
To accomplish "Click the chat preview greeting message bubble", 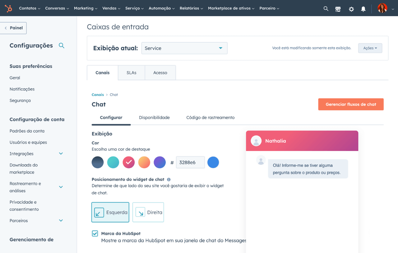I will [x=308, y=169].
